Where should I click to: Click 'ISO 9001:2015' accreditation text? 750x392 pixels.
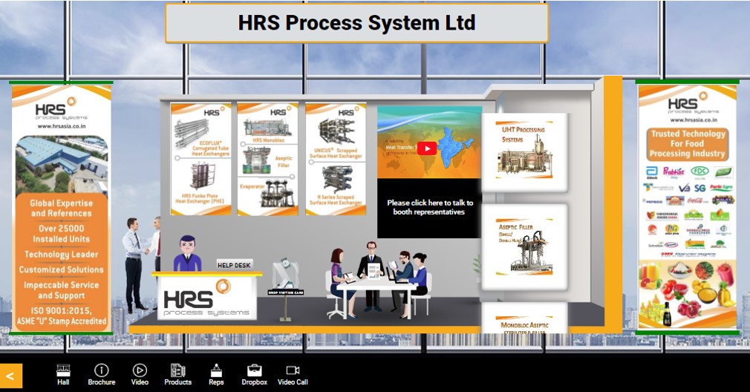tap(61, 316)
